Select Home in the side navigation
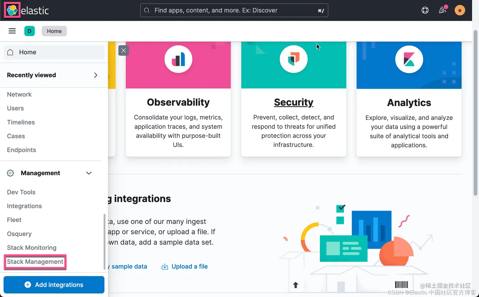 54,52
